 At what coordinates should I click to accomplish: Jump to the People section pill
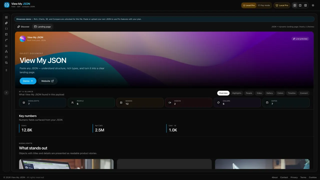(x=249, y=93)
